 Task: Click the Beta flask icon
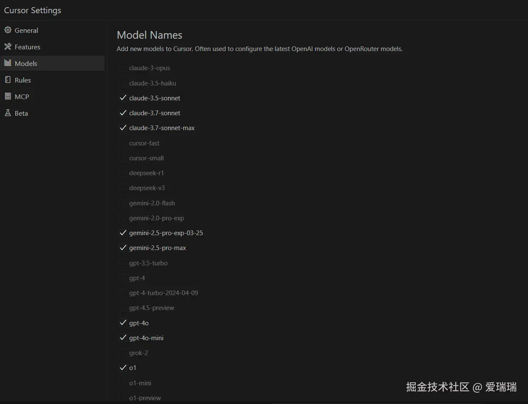point(8,113)
